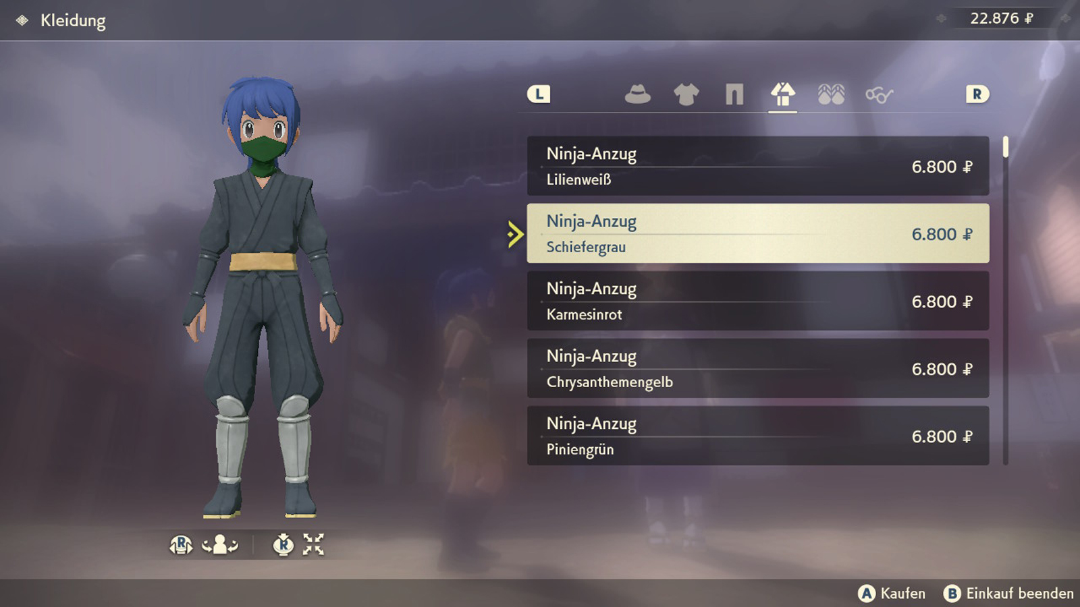Select Ninja-Anzug Lilienweiß item

(758, 166)
